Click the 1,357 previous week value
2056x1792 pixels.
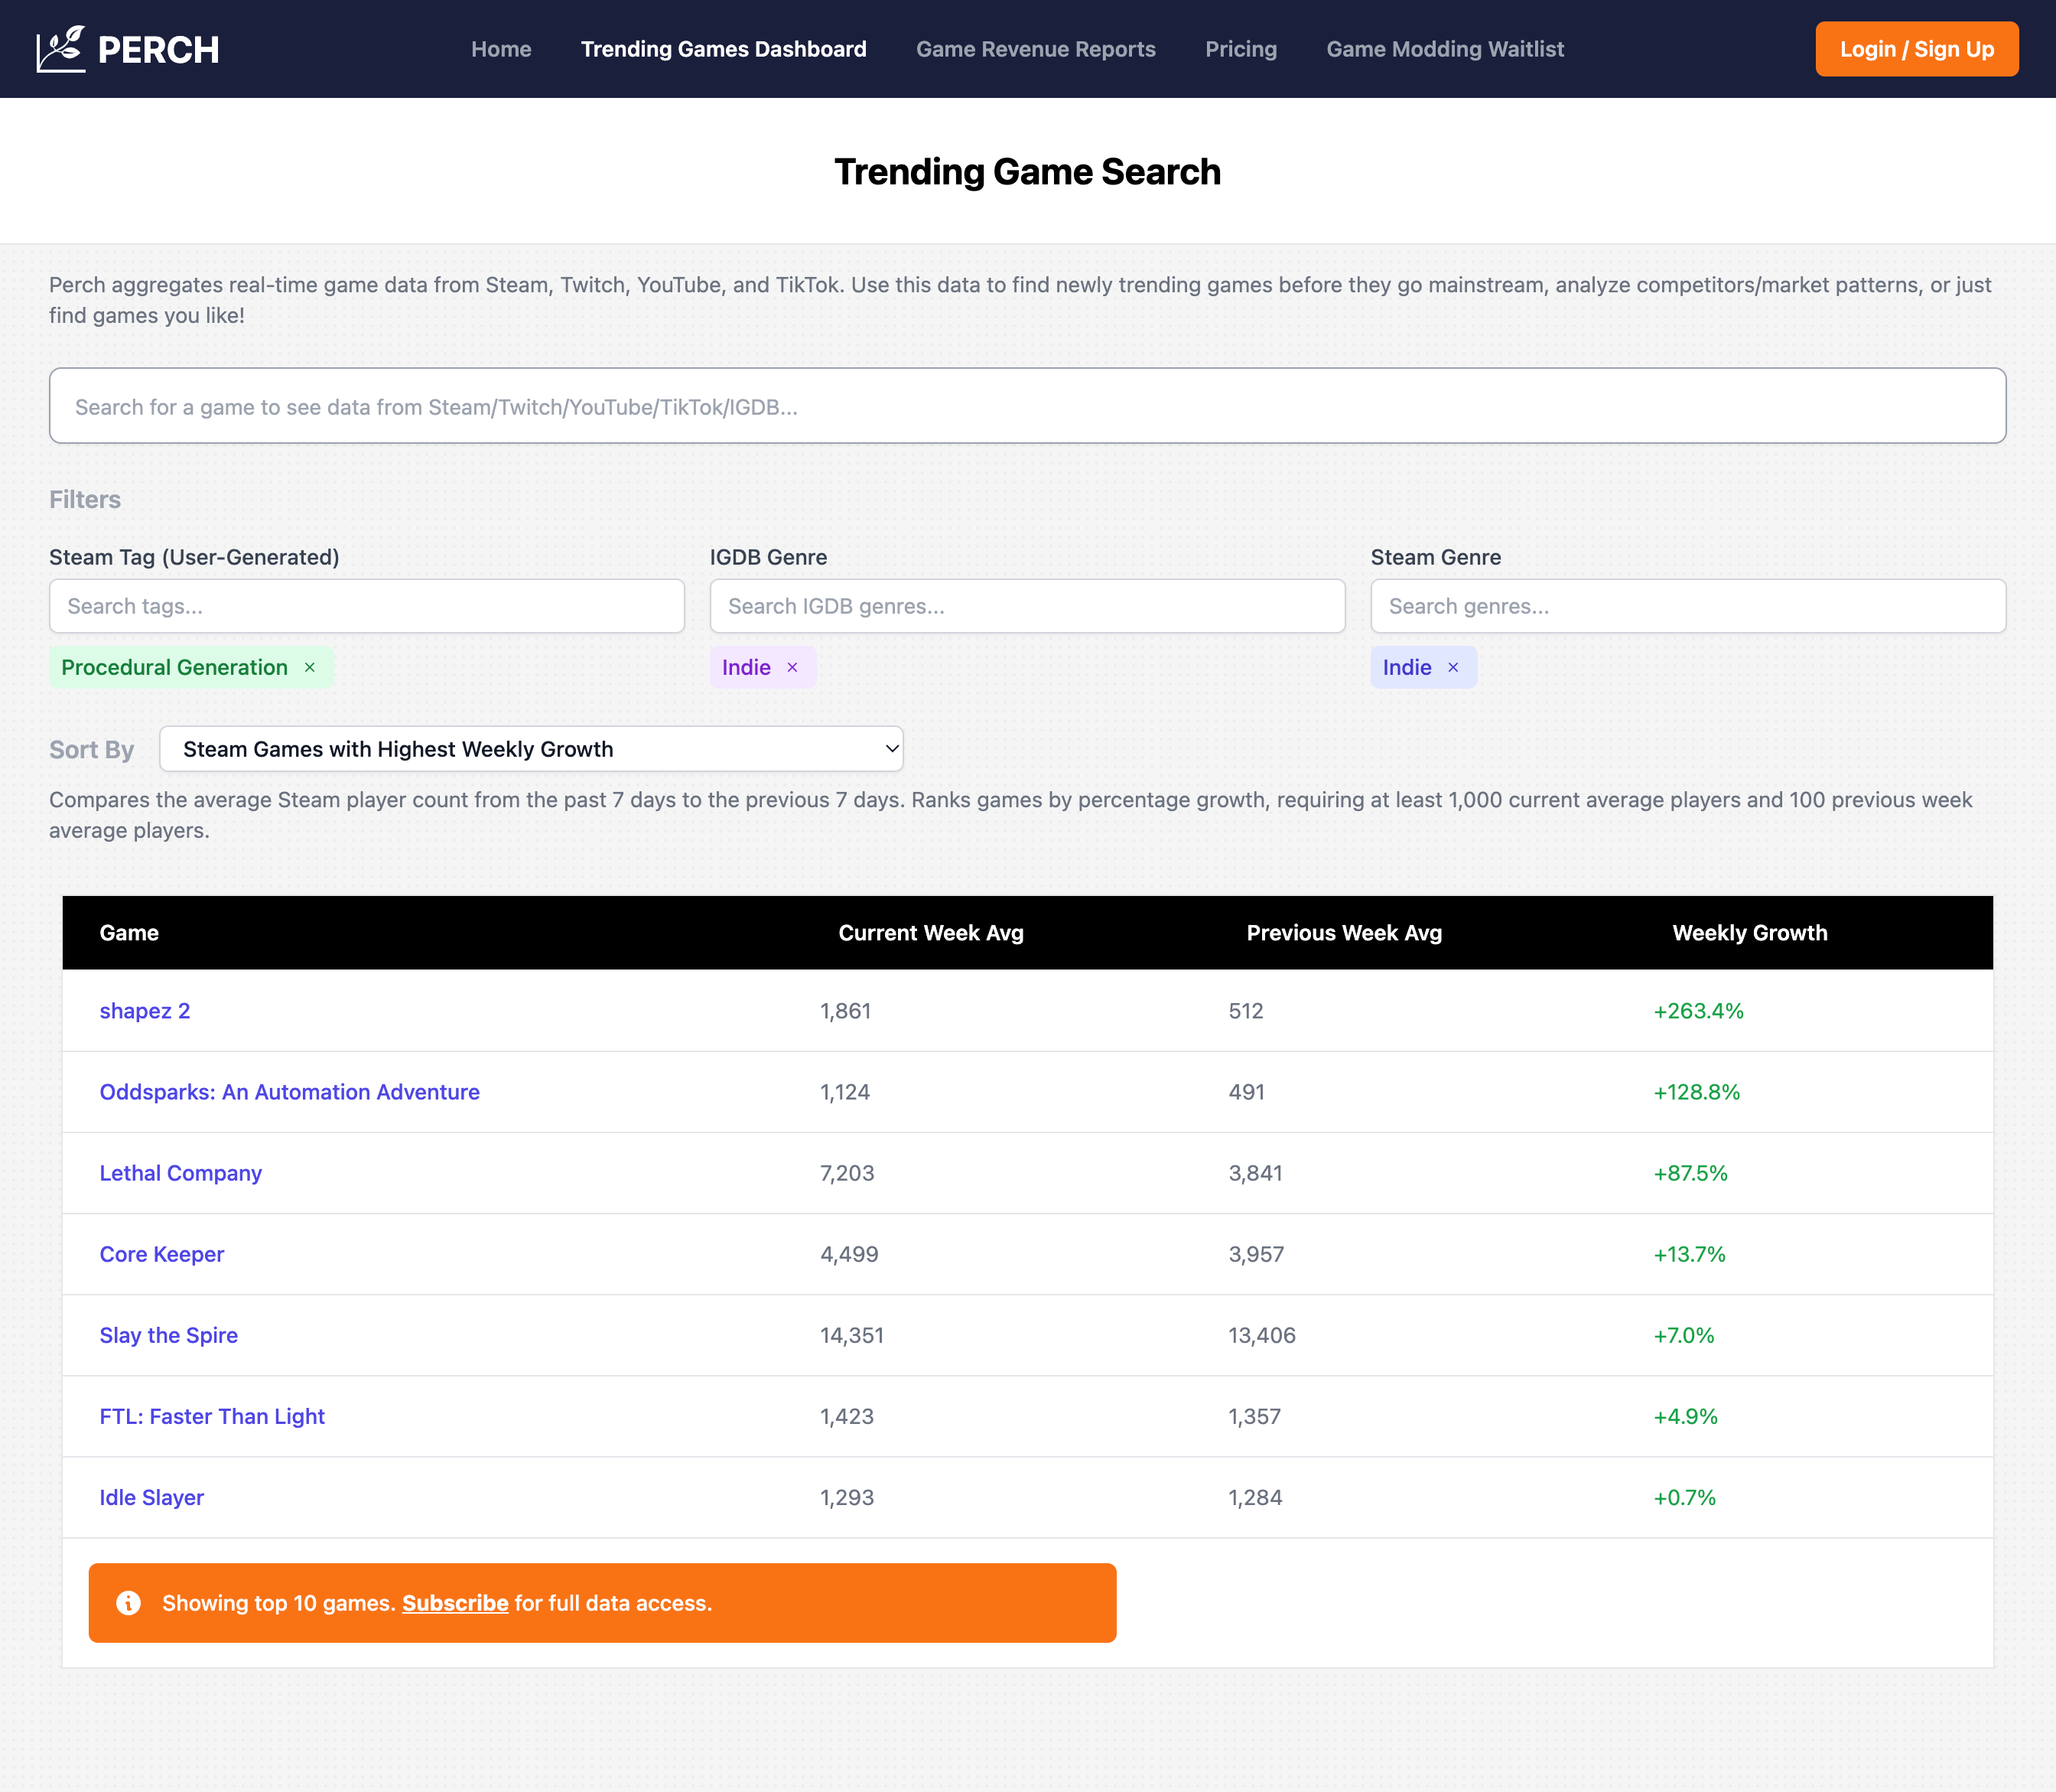pyautogui.click(x=1254, y=1416)
